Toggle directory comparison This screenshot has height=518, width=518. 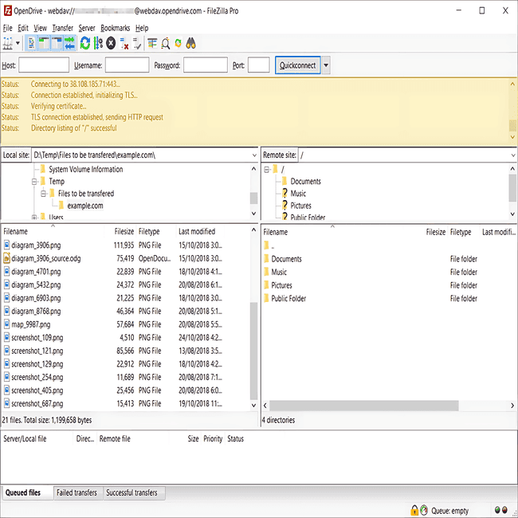[166, 43]
